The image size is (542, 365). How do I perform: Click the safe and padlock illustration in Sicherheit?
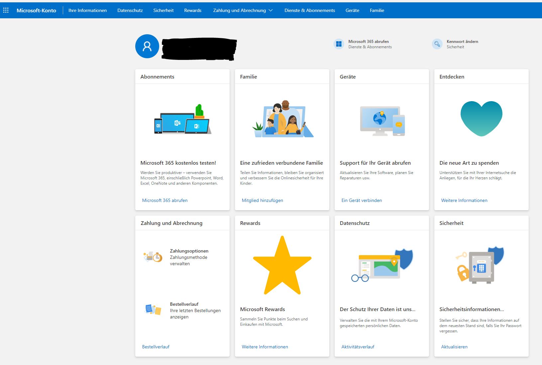pyautogui.click(x=480, y=265)
